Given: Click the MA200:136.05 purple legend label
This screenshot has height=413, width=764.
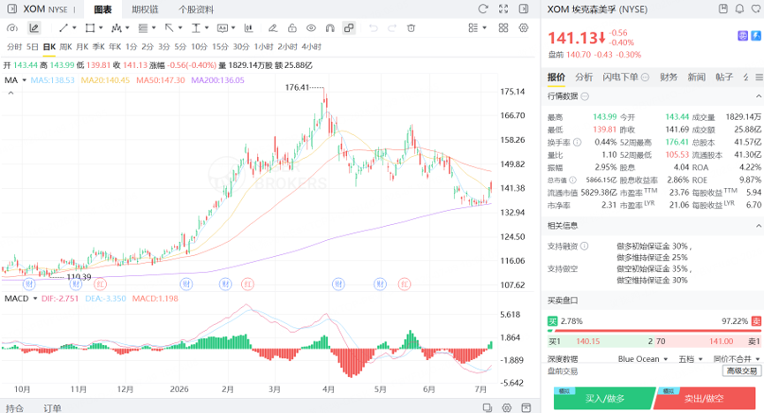Looking at the screenshot, I should pyautogui.click(x=217, y=80).
